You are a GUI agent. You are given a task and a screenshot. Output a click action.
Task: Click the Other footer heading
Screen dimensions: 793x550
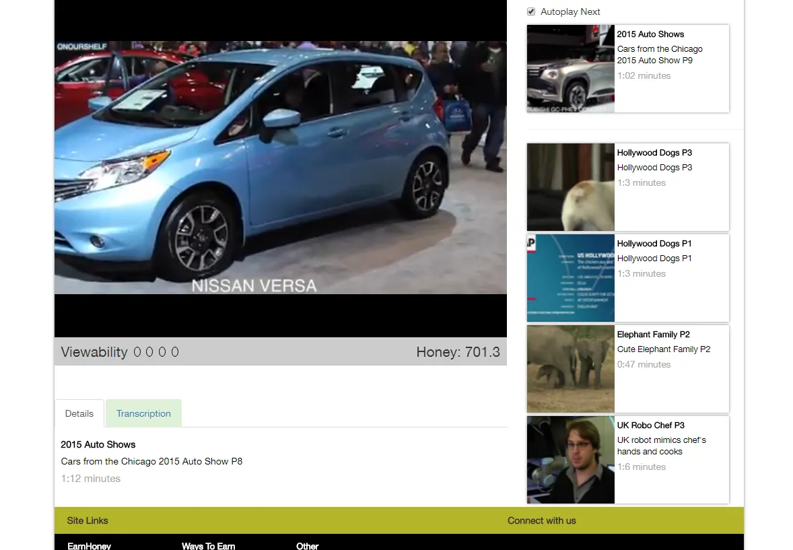point(307,546)
